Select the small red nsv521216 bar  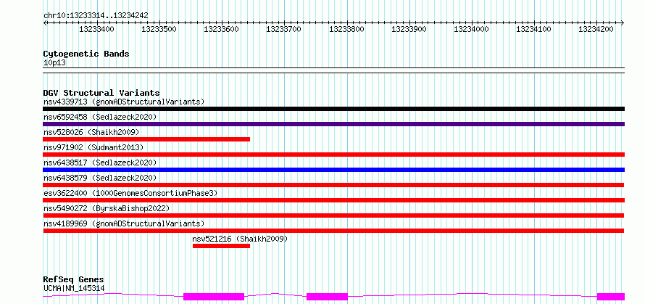coord(221,246)
